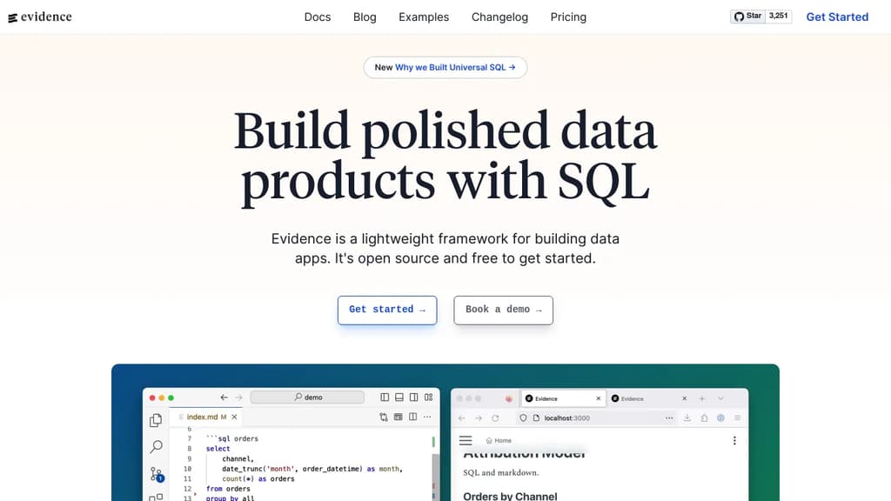This screenshot has width=891, height=501.
Task: Toggle the primary sidebar visibility
Action: tap(385, 397)
